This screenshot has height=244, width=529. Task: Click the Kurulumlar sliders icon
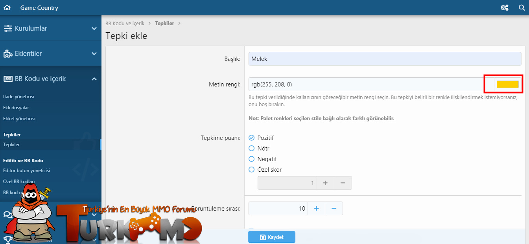coord(8,28)
